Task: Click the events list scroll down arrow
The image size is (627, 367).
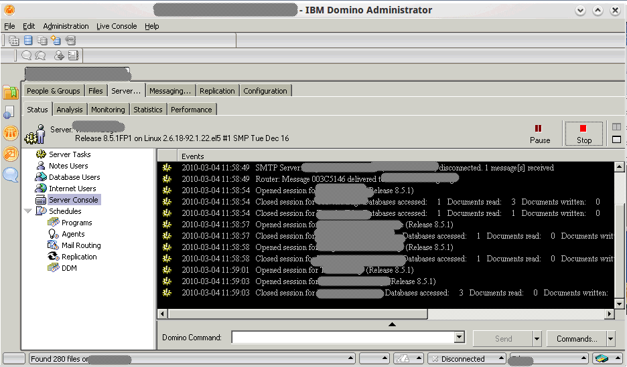Action: pos(619,304)
